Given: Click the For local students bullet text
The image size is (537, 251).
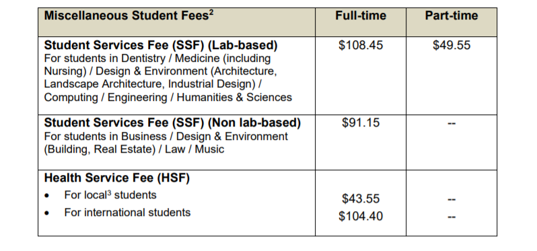Looking at the screenshot, I should (110, 195).
